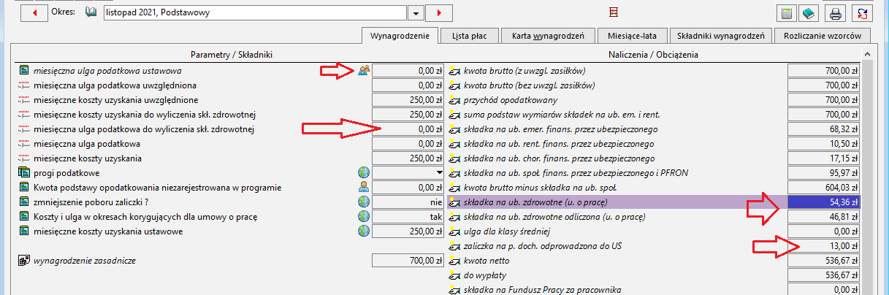Click icon before 'kwota brutto (z uwzgl. zasiłków)'
The height and width of the screenshot is (295, 889).
tap(454, 71)
